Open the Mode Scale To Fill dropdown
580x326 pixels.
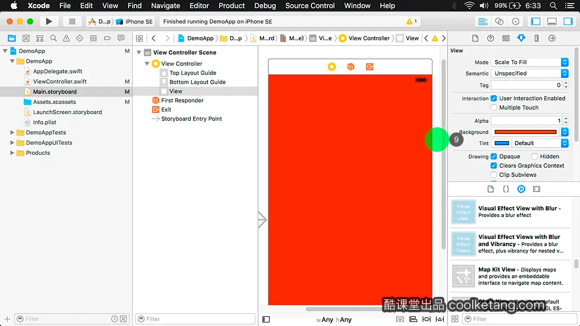tap(529, 62)
